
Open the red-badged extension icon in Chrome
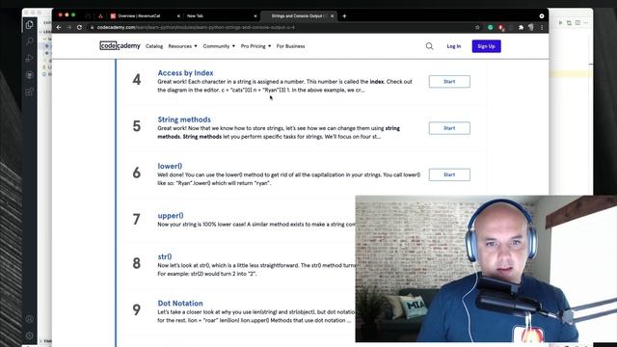coord(501,28)
